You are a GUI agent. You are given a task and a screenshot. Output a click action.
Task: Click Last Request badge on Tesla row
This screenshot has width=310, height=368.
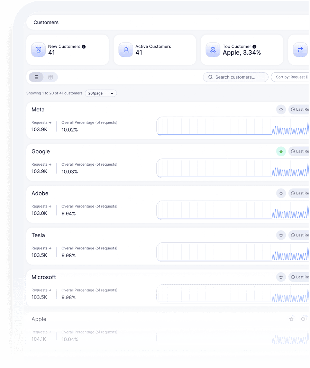(299, 235)
